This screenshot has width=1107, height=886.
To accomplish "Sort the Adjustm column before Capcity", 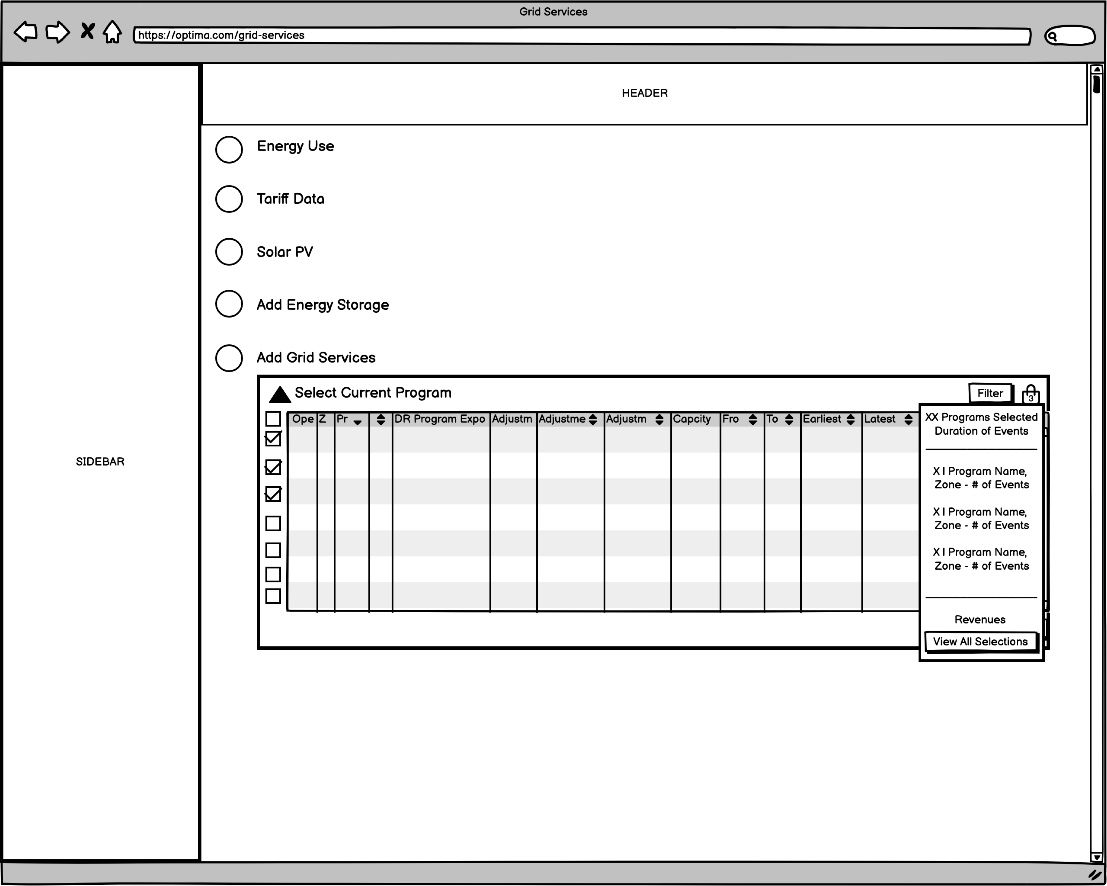I will click(x=659, y=420).
